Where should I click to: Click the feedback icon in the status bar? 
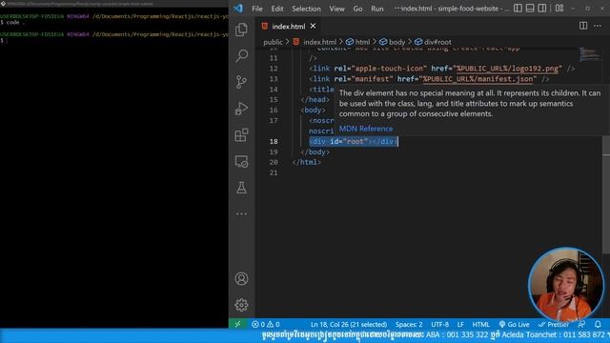pyautogui.click(x=581, y=324)
